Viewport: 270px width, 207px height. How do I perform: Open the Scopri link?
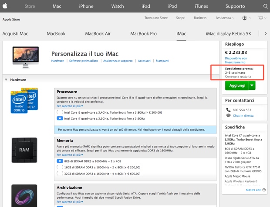tap(181, 18)
